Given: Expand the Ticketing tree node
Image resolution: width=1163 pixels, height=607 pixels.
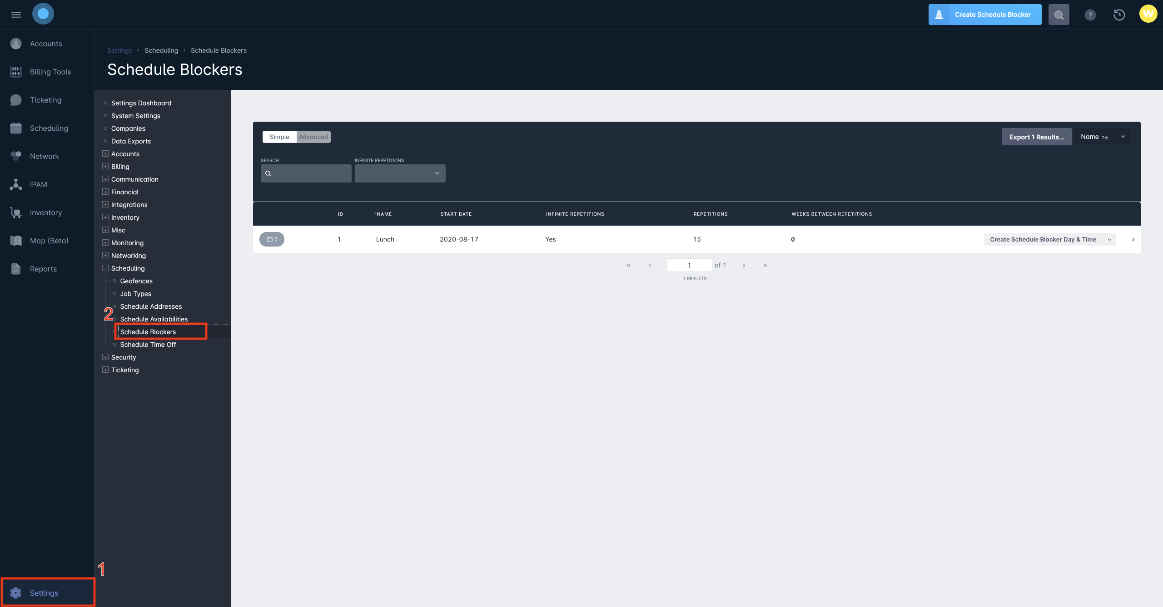Looking at the screenshot, I should [105, 370].
